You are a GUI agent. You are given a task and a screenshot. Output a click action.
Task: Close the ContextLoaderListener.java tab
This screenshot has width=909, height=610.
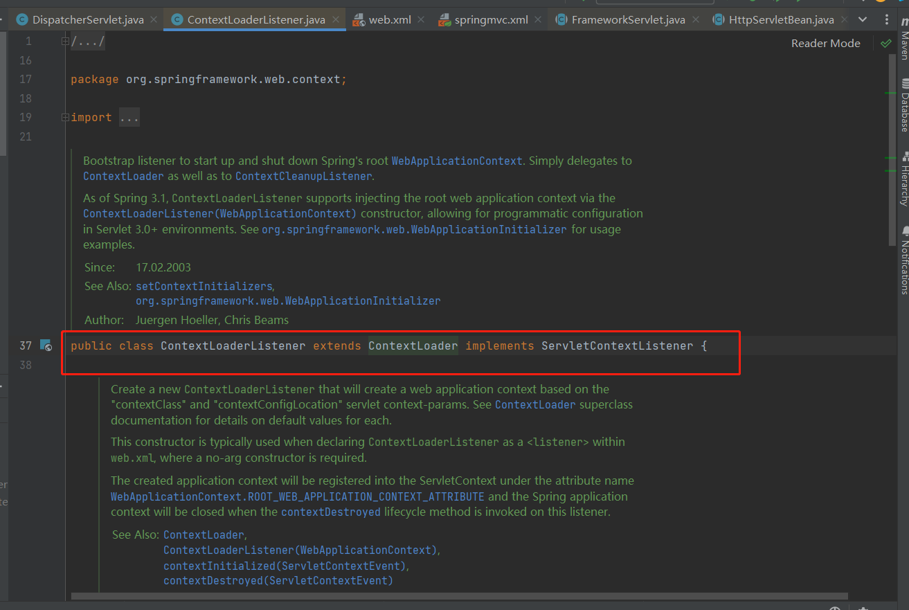pyautogui.click(x=334, y=20)
